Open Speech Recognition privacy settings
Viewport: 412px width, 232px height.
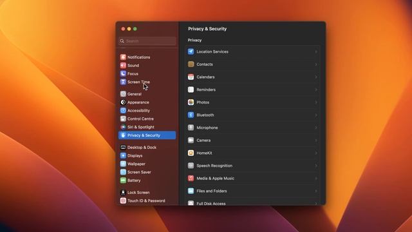(x=253, y=166)
